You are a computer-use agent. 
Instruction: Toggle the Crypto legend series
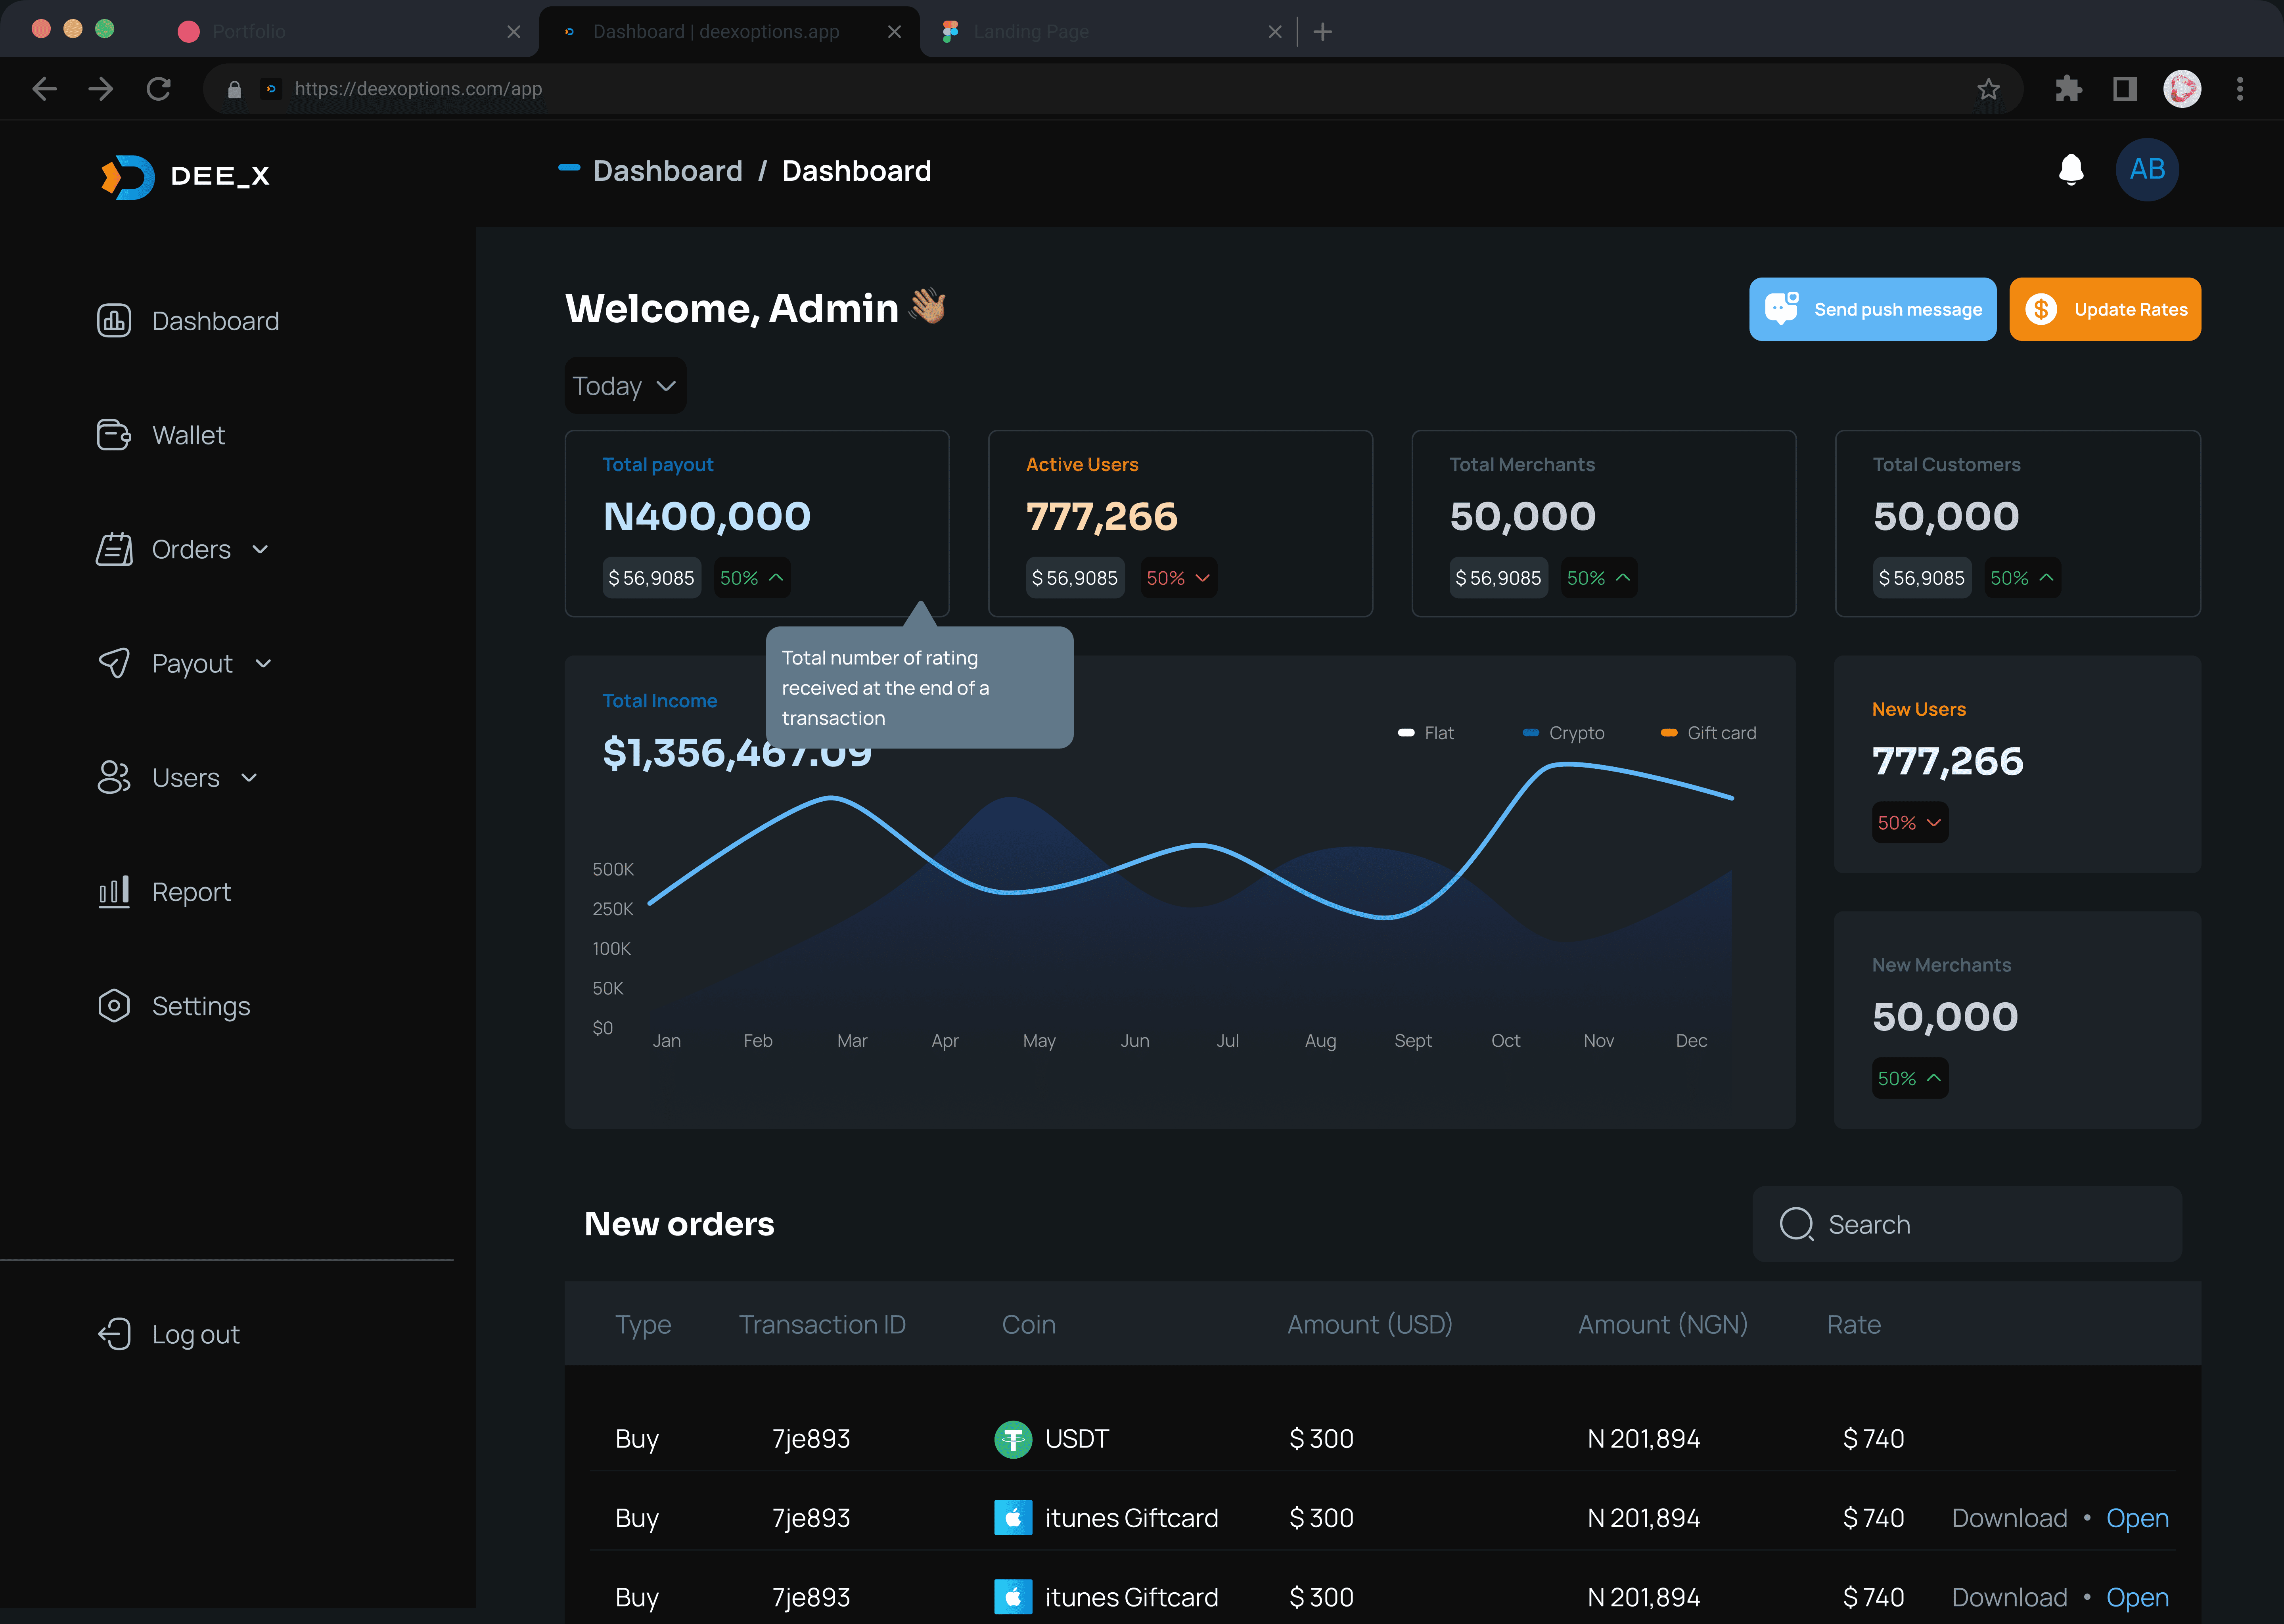(x=1563, y=733)
